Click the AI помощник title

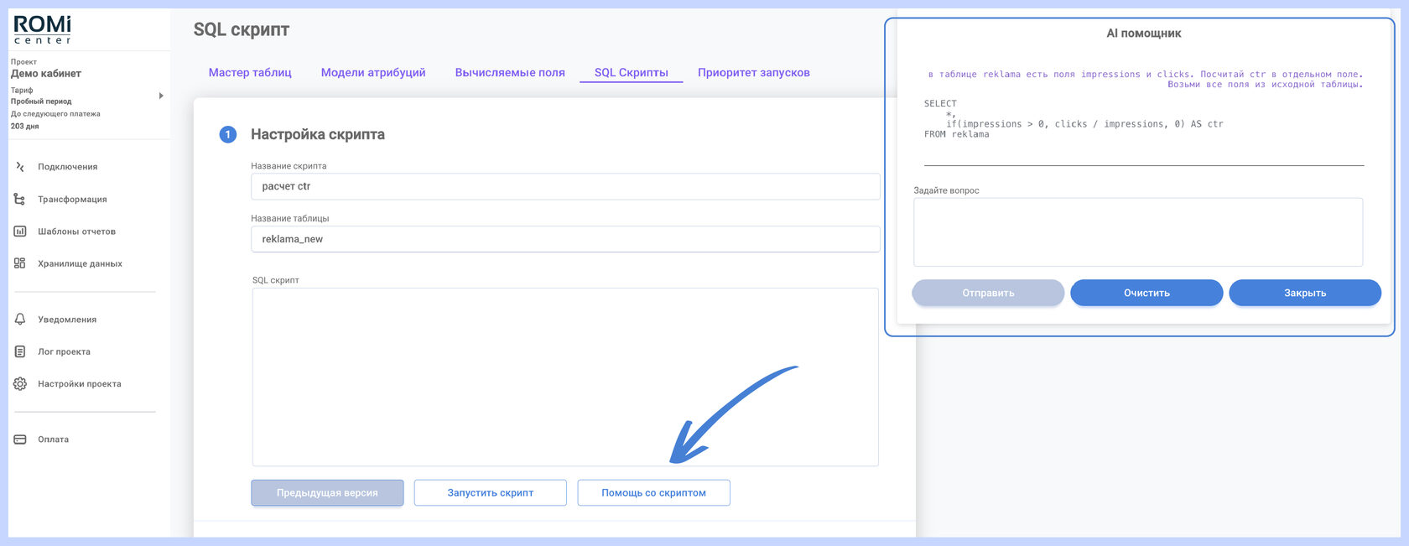click(x=1144, y=34)
